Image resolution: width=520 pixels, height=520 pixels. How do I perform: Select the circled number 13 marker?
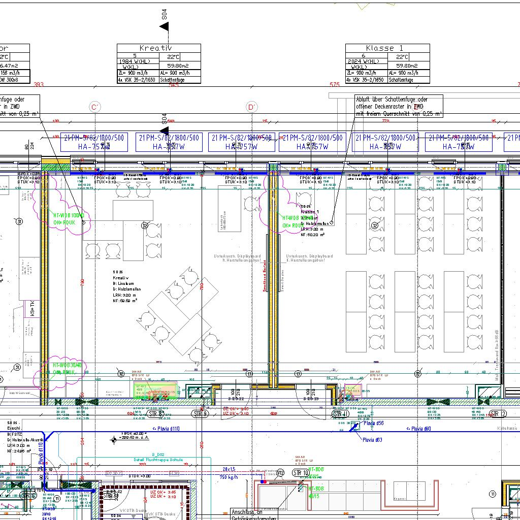[249, 374]
